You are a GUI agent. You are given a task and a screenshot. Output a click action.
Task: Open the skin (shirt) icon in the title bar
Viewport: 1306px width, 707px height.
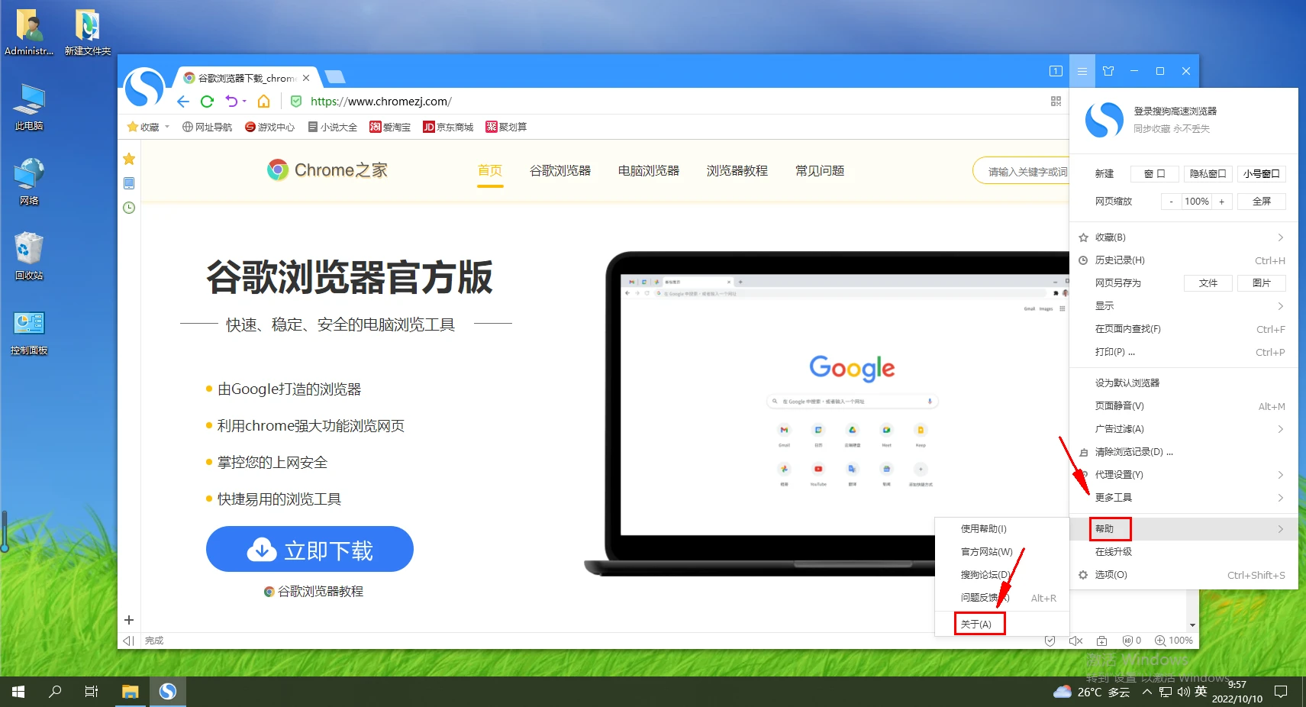[x=1108, y=71]
